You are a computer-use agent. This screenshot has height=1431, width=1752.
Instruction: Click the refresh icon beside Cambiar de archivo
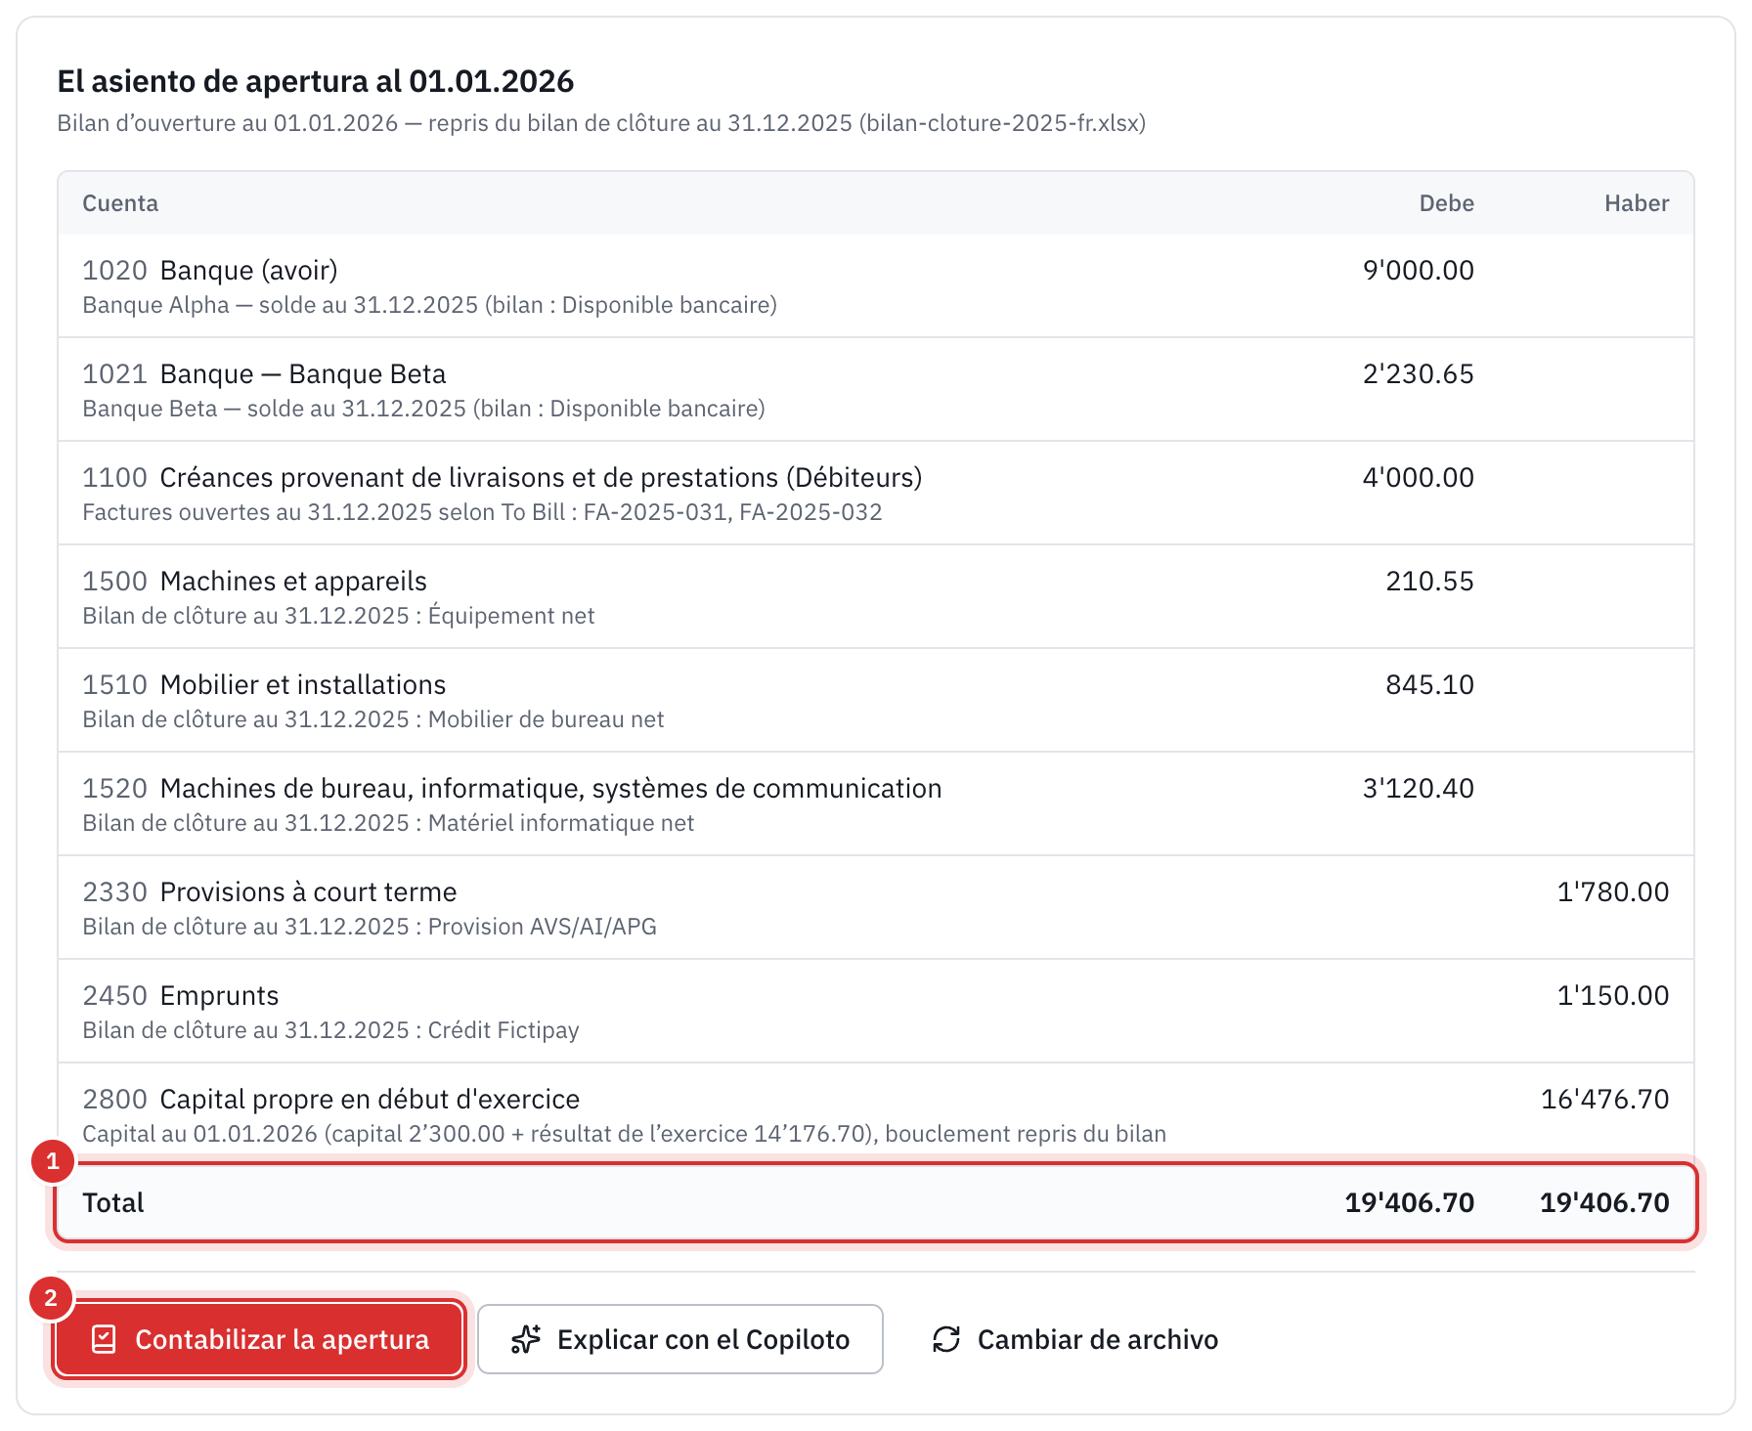(x=946, y=1339)
